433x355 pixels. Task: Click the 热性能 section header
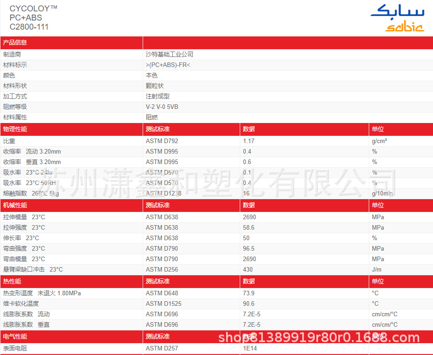click(12, 282)
